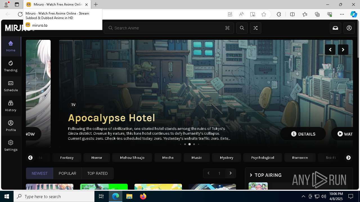
Task: Click the inbox tray icon in header
Action: 336,28
